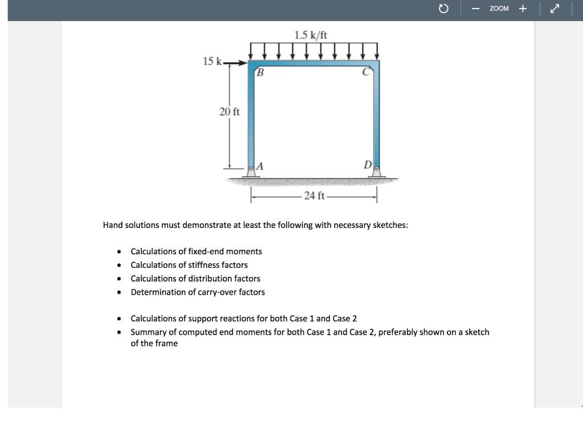
Task: Open fullscreen view with the expand arrows icon
Action: [x=554, y=8]
